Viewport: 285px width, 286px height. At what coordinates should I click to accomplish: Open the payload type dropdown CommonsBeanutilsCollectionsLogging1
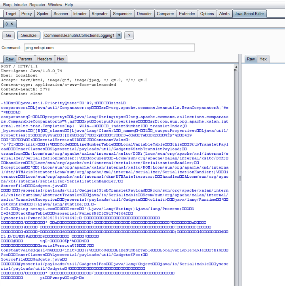(x=82, y=35)
